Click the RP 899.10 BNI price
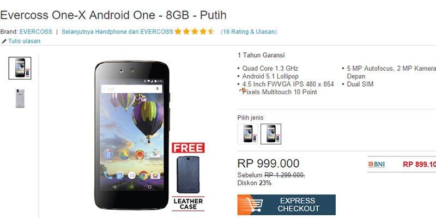 (419, 165)
